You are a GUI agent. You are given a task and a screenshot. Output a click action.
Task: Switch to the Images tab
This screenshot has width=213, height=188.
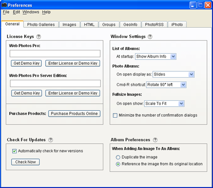[x=69, y=24]
